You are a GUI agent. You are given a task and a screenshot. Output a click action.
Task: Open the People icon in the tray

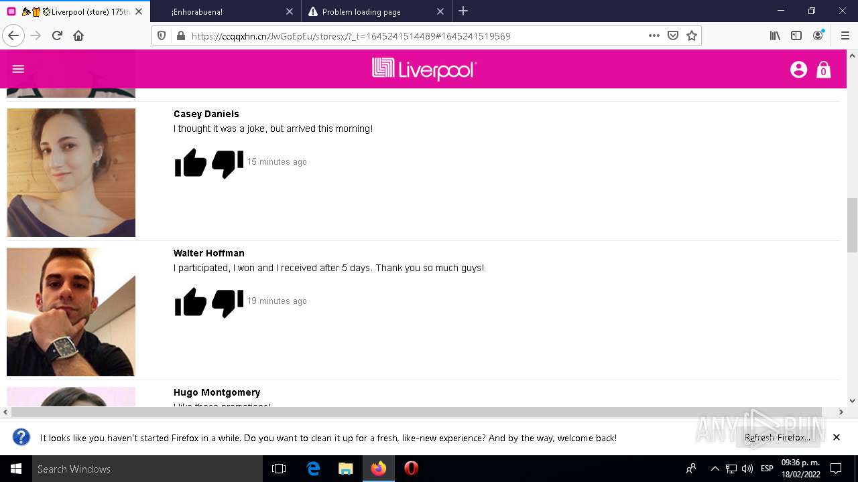[x=691, y=469]
